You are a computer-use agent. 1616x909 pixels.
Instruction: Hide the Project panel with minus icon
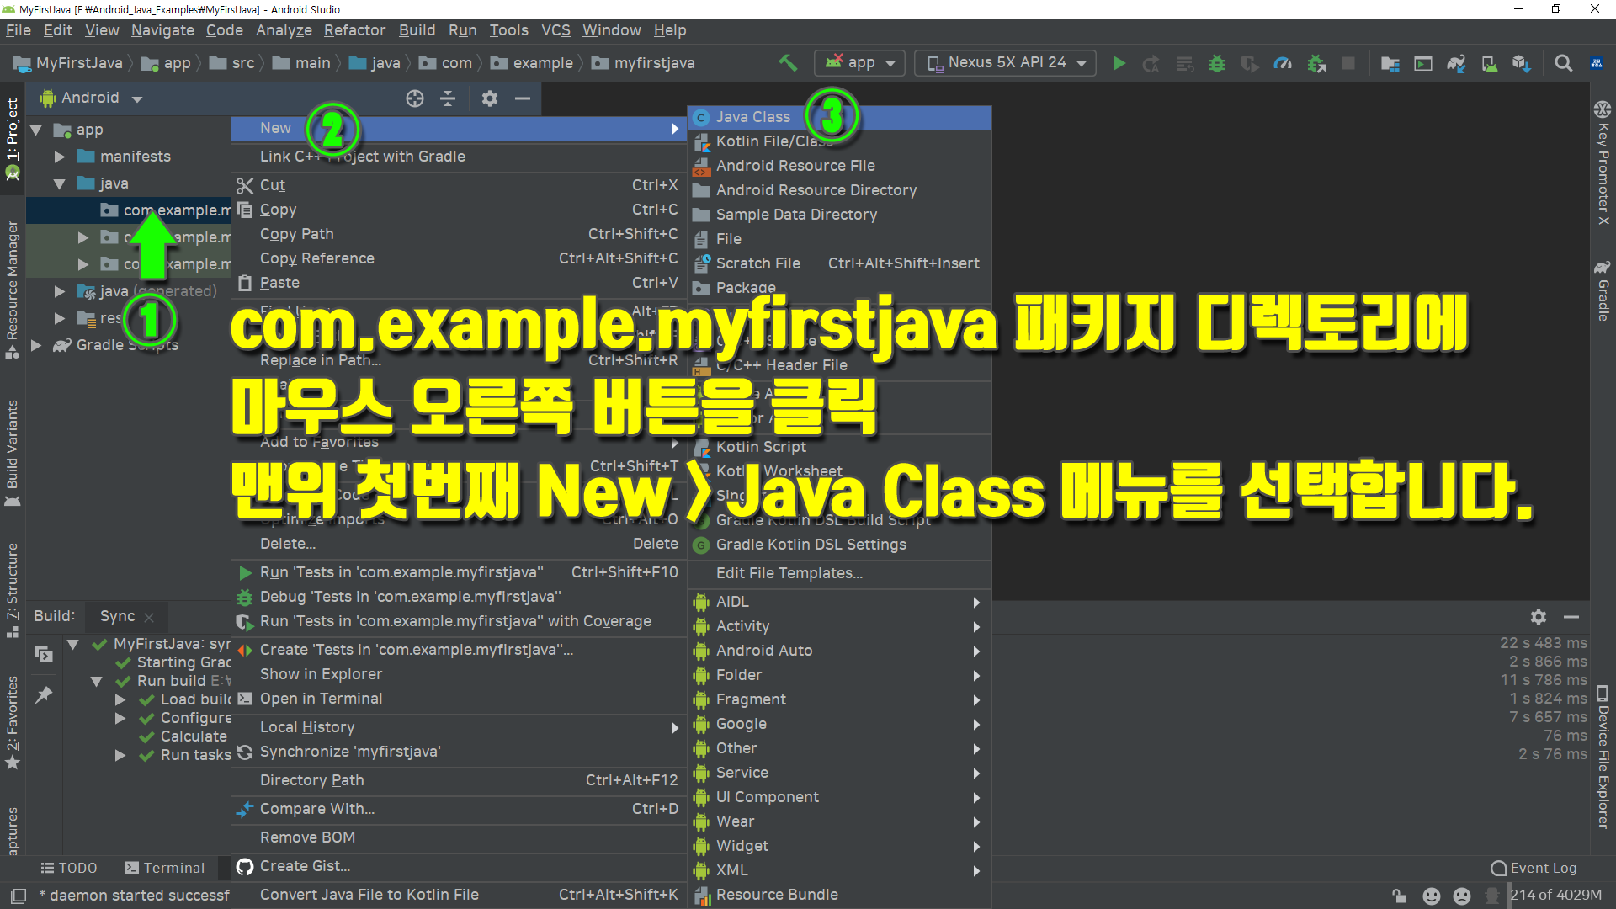point(523,98)
